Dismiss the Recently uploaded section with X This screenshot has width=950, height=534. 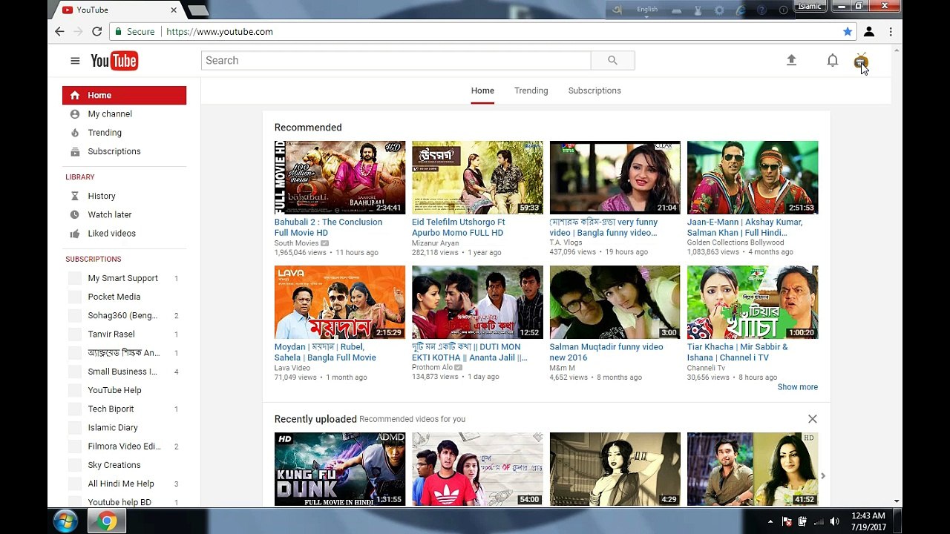coord(813,419)
